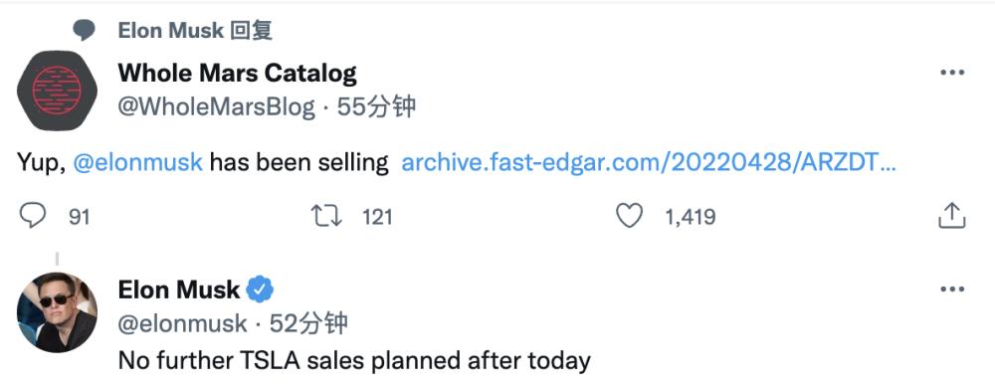Image resolution: width=995 pixels, height=389 pixels.
Task: Open more options on Whole Mars tweet
Action: tap(952, 73)
